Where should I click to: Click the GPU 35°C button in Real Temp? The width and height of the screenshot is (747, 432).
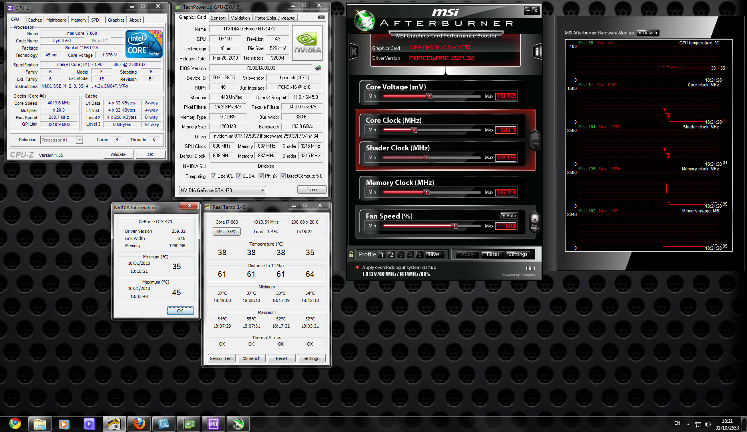coord(226,232)
